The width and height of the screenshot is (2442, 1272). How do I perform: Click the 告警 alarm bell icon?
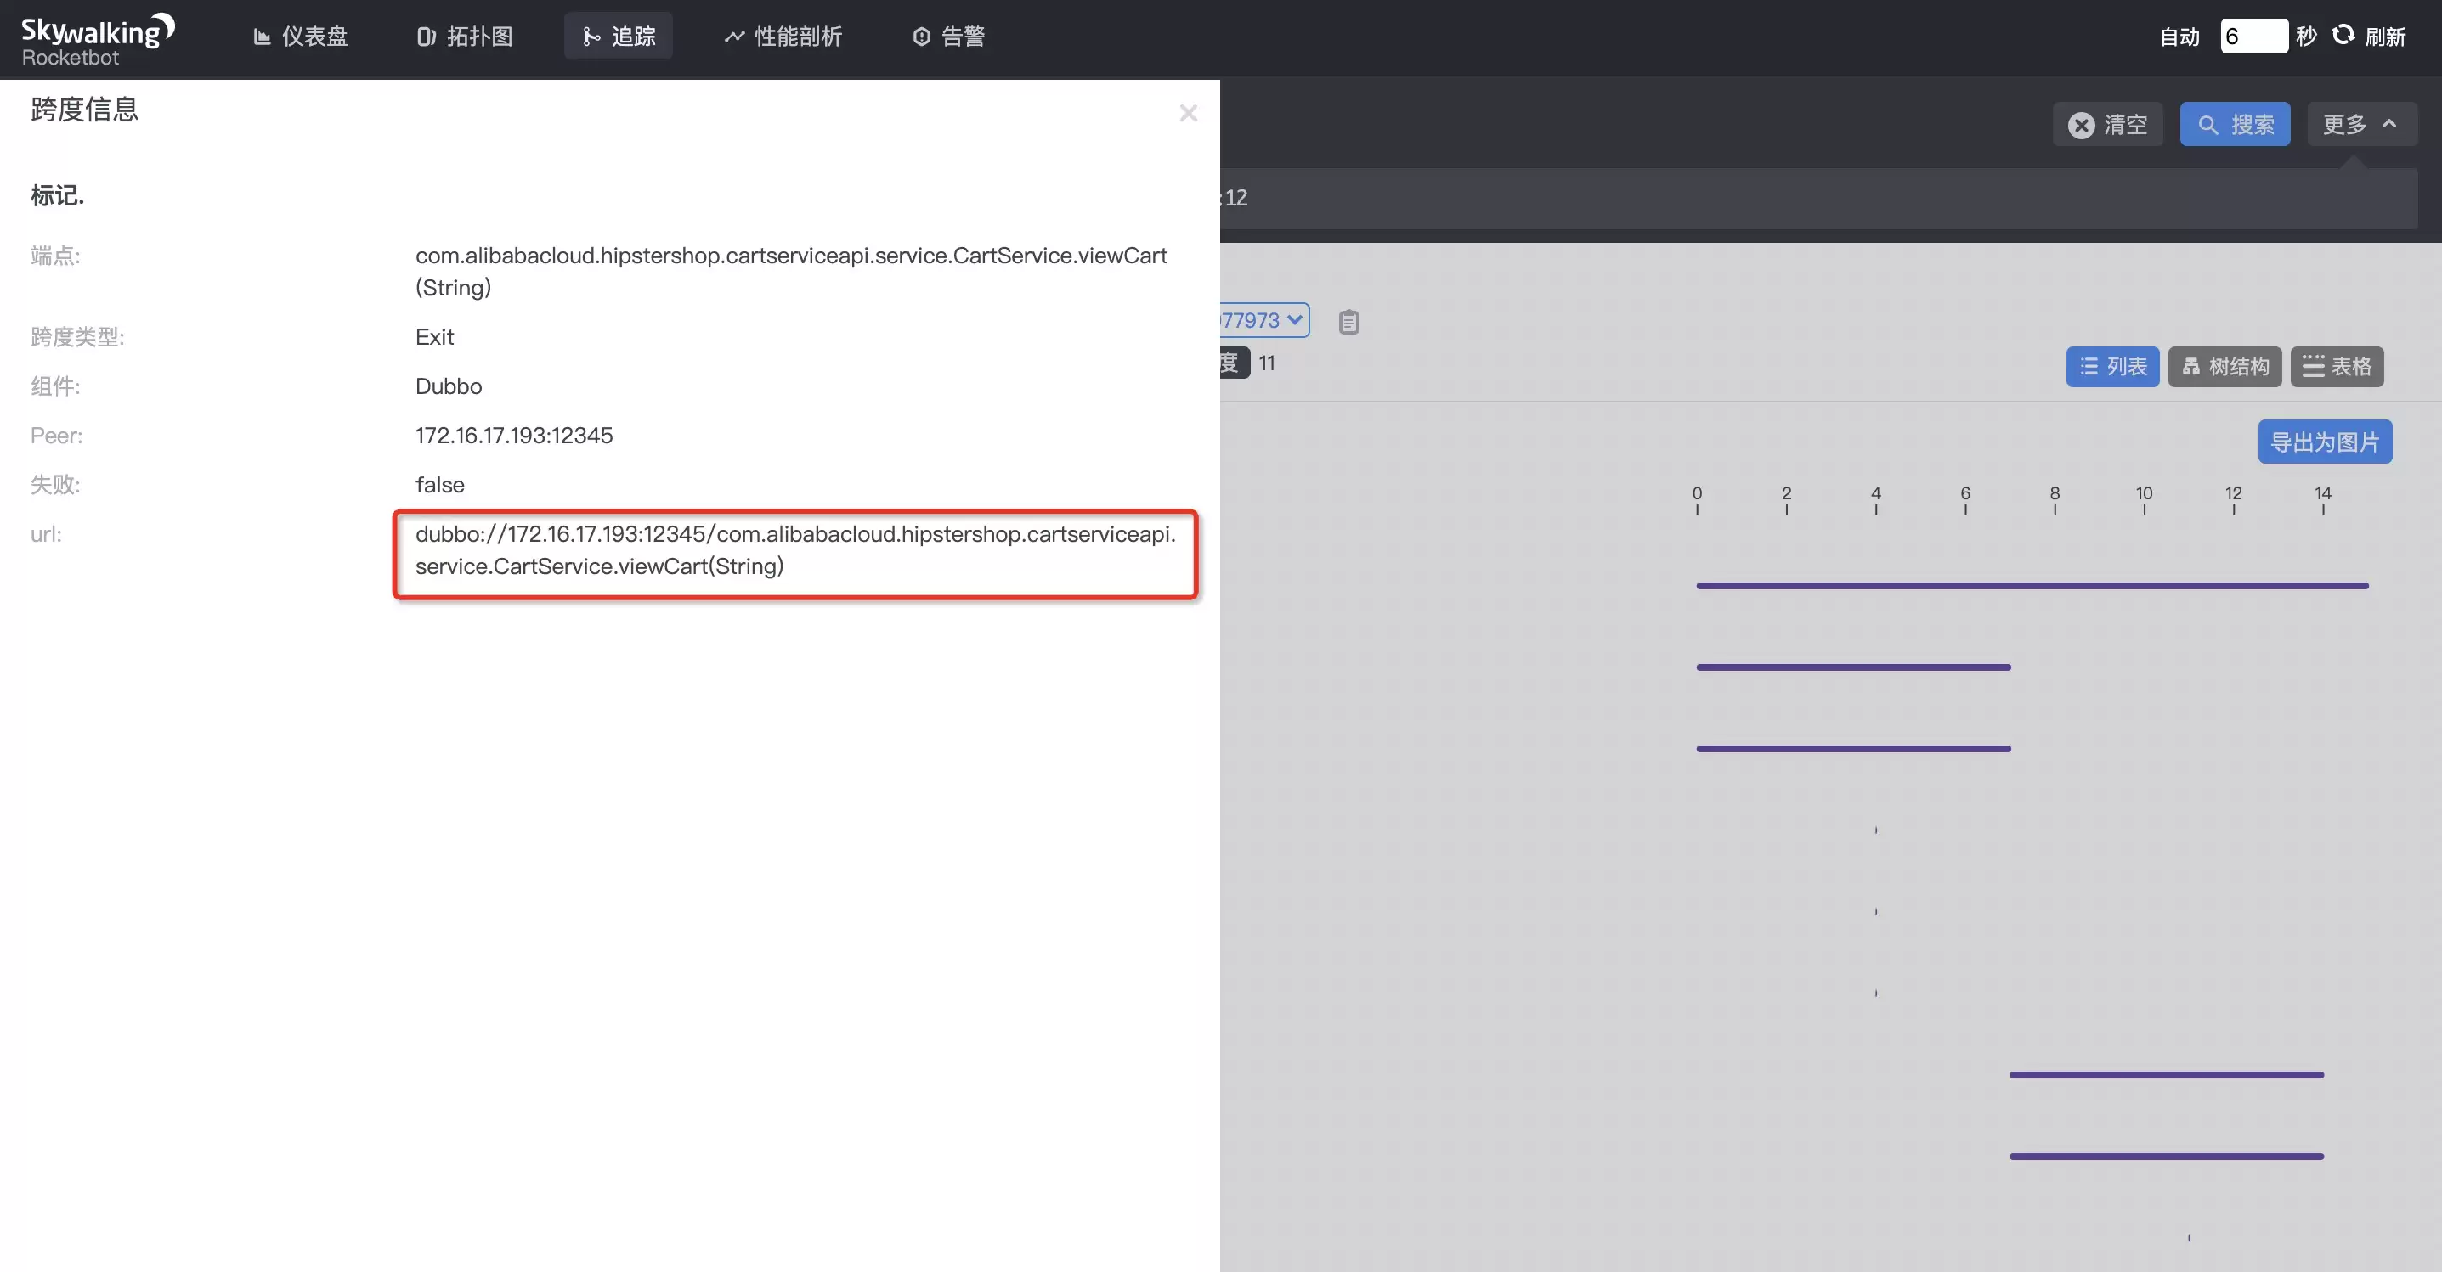(x=921, y=37)
